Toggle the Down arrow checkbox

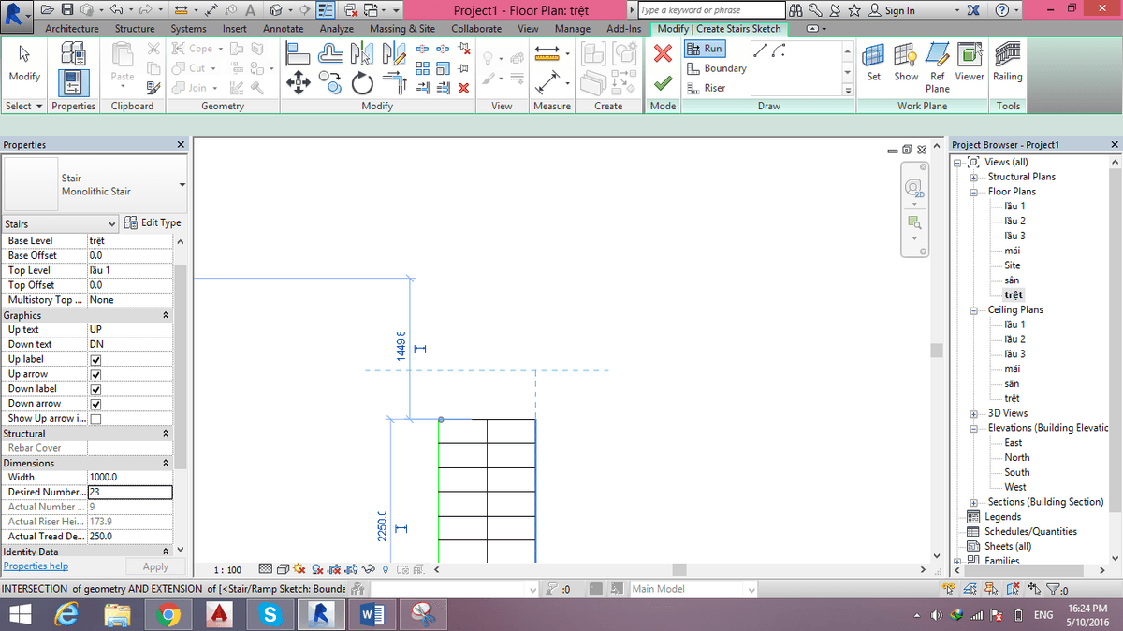(x=95, y=405)
